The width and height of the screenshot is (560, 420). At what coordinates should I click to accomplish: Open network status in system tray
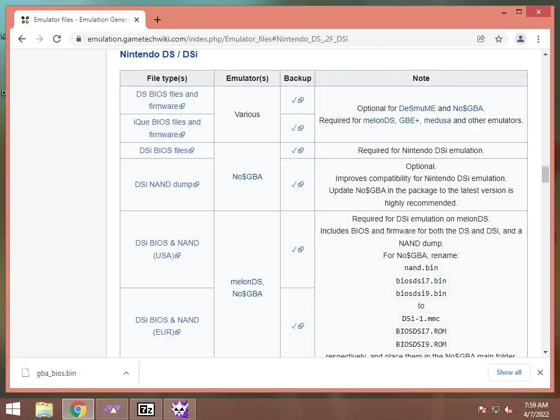(495, 410)
